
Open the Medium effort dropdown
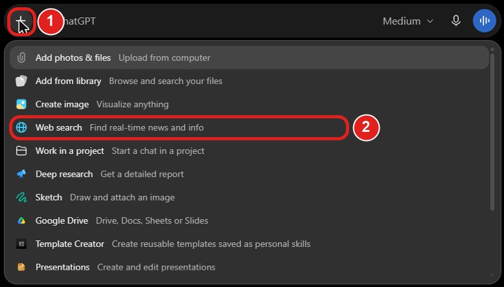[408, 21]
